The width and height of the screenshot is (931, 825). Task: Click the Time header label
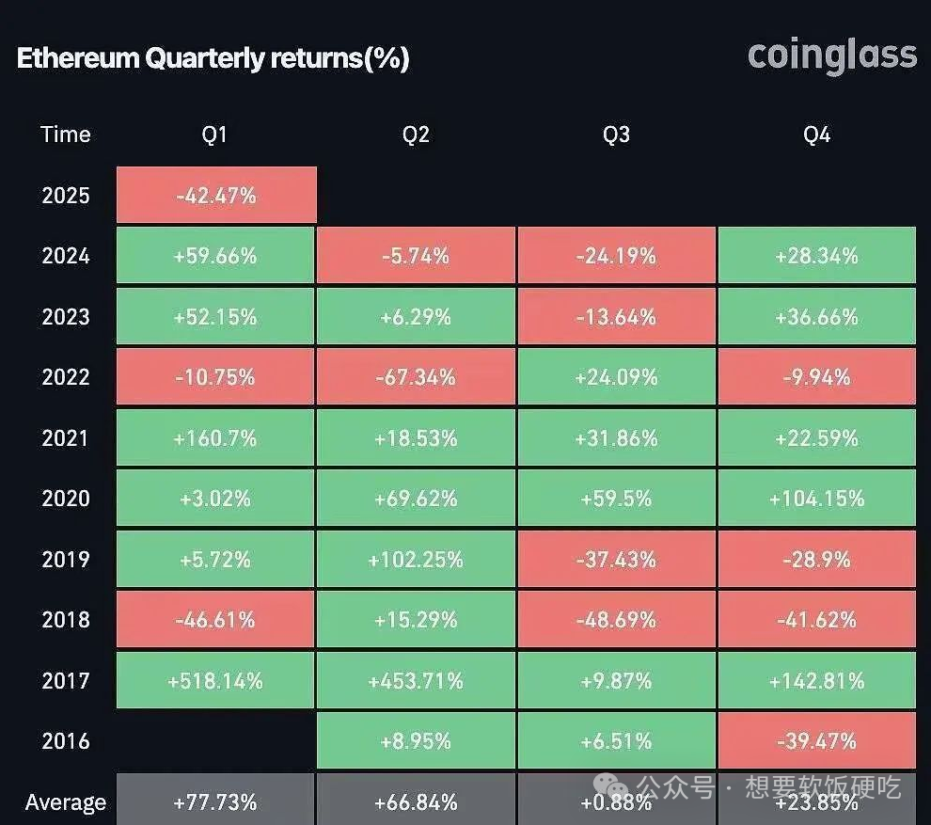click(x=66, y=135)
